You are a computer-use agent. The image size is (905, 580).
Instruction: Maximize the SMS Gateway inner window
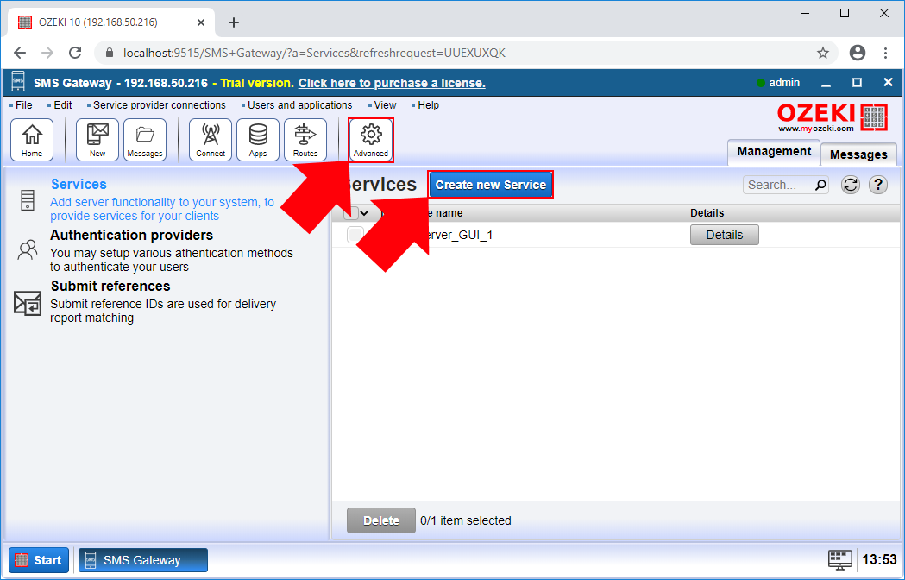857,83
